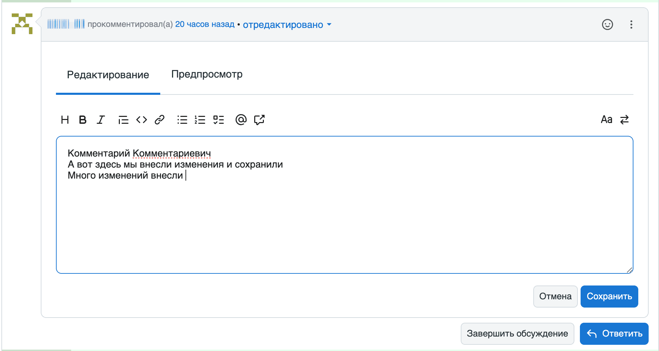The height and width of the screenshot is (351, 659).
Task: Mention a user with @
Action: [x=241, y=120]
